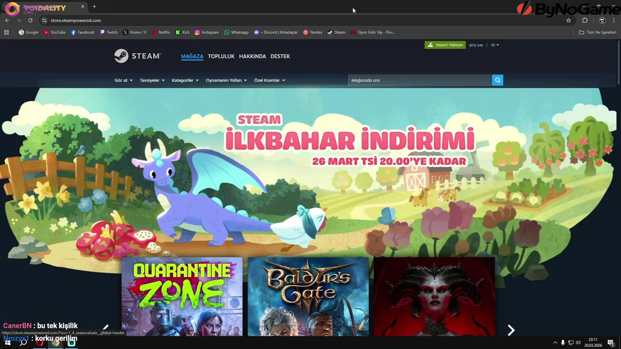The width and height of the screenshot is (621, 349).
Task: Open Windows taskbar search icon
Action: click(x=23, y=342)
